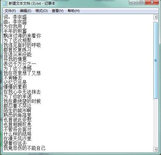This screenshot has height=155, width=161.
Task: Click the line 熟悉的角落里
Action: click(x=18, y=116)
